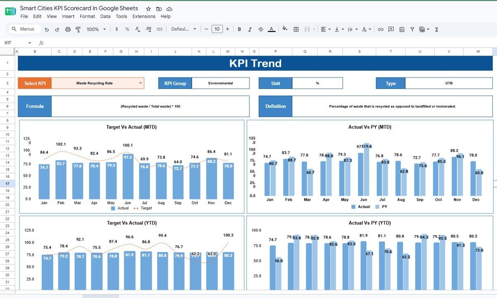The image size is (497, 298).
Task: Open the zoom level dropdown at 100%
Action: click(x=96, y=29)
